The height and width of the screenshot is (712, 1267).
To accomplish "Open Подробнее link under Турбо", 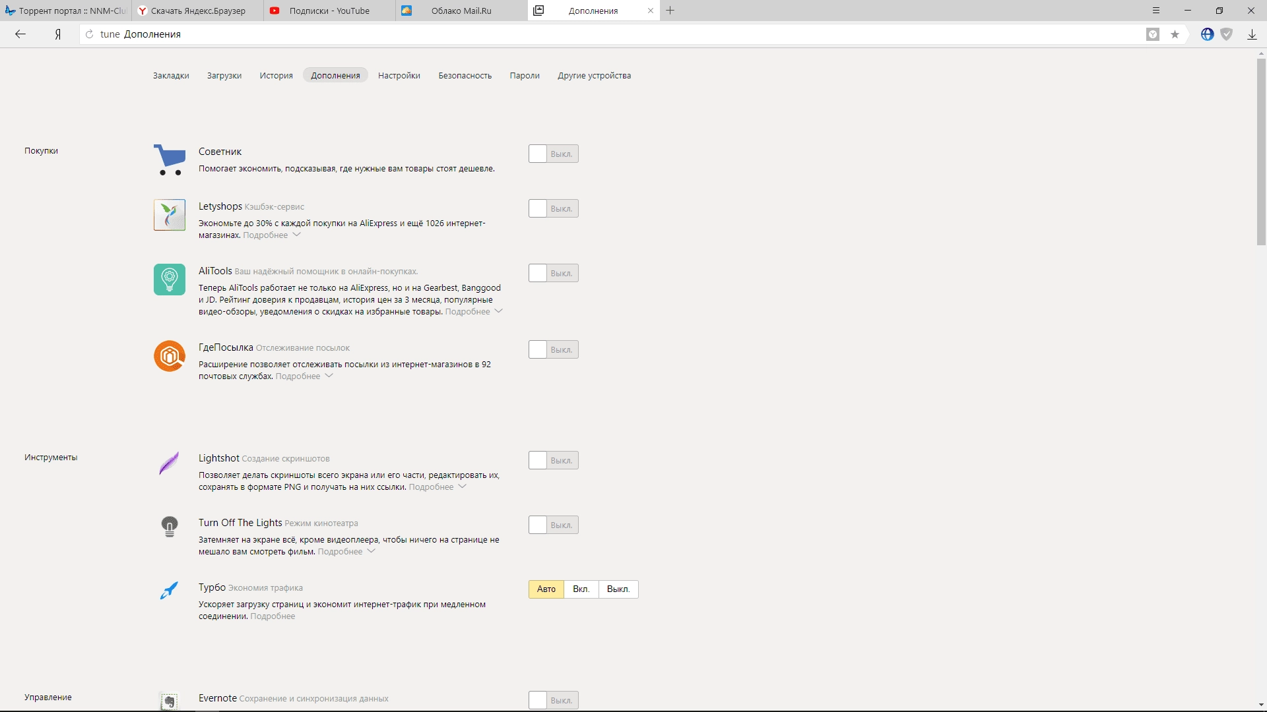I will (x=273, y=616).
